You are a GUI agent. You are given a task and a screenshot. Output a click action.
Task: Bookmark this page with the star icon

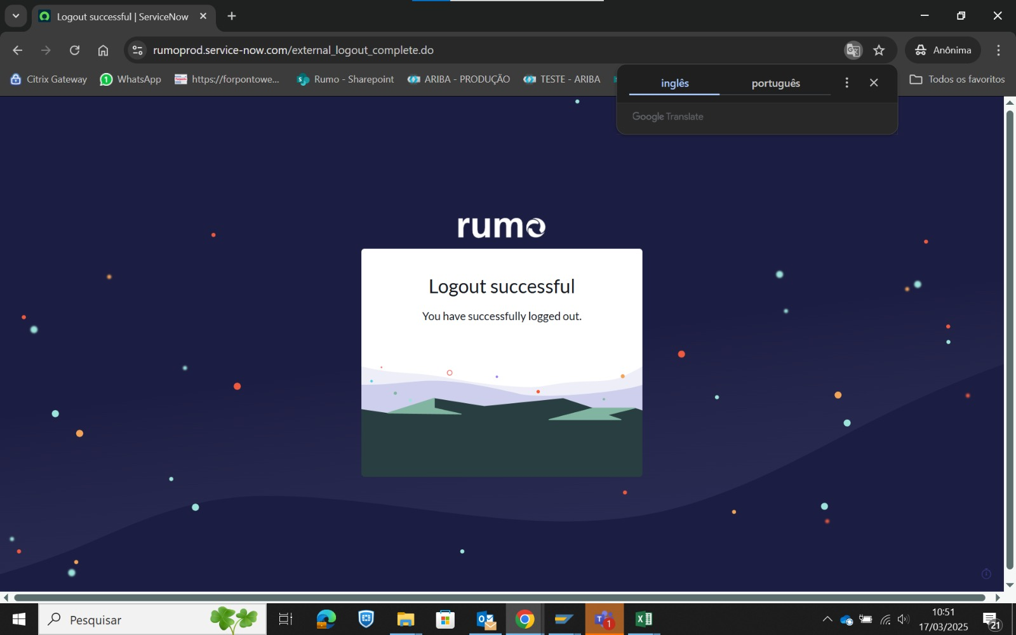coord(879,50)
